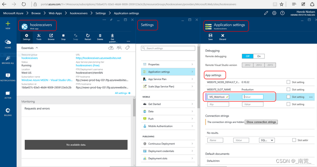Discard application settings changes
Viewport: 317px width, 167px height.
click(223, 37)
